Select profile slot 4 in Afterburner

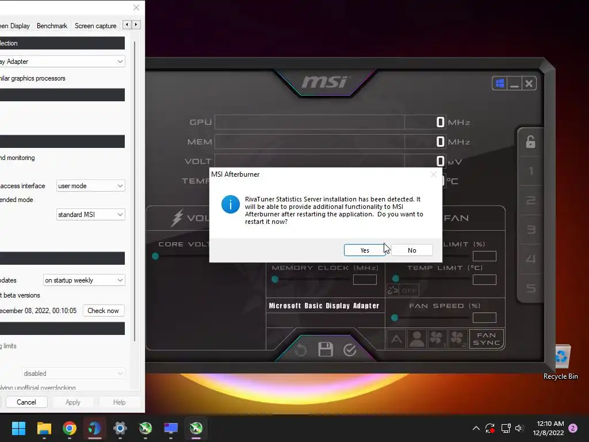pyautogui.click(x=531, y=258)
